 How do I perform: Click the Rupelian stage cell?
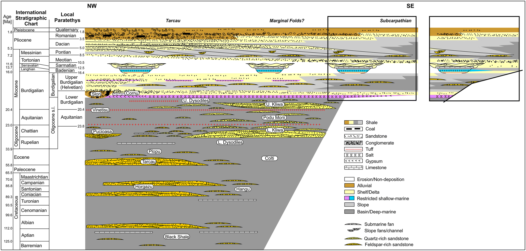click(x=34, y=143)
